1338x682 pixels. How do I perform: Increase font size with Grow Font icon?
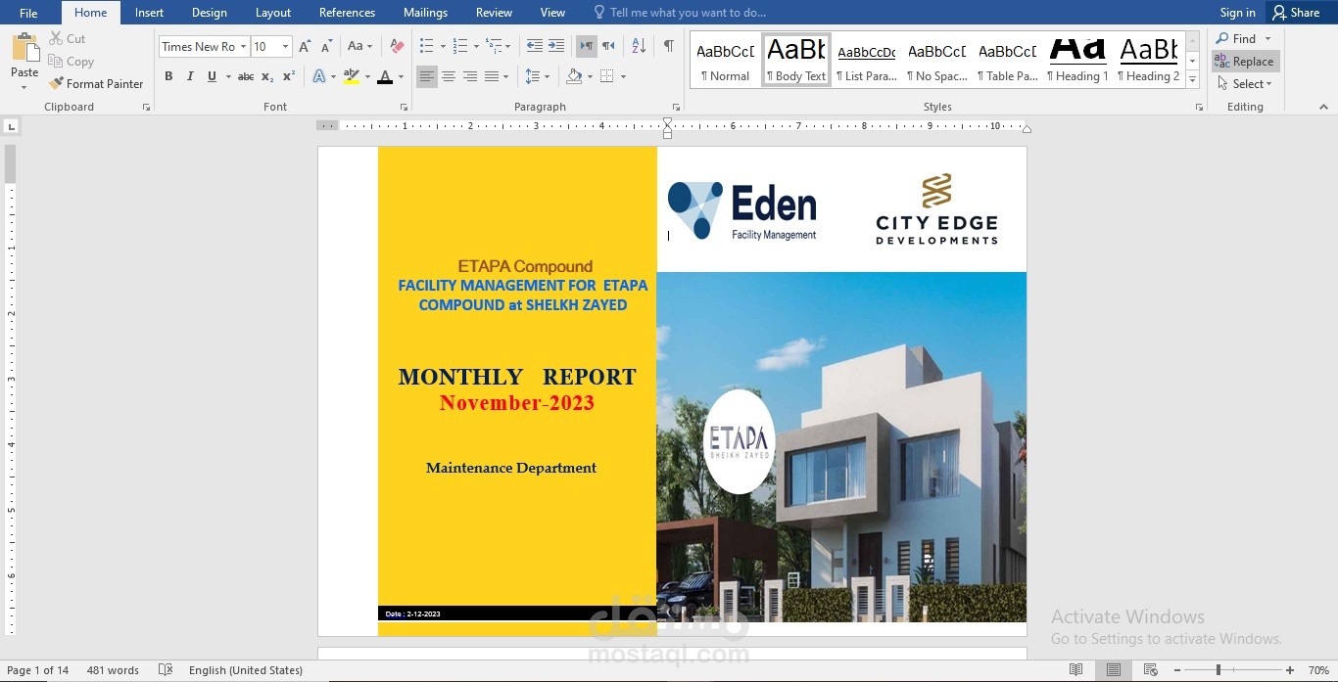pyautogui.click(x=305, y=46)
